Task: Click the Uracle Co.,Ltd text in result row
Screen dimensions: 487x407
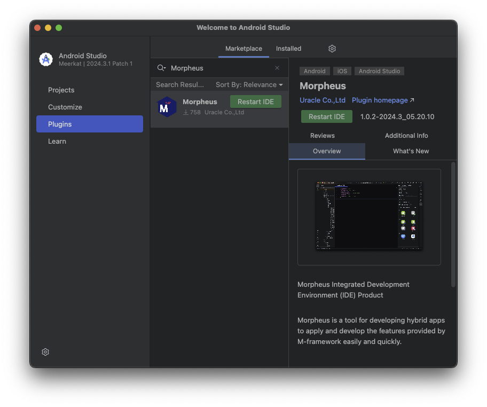Action: tap(224, 112)
